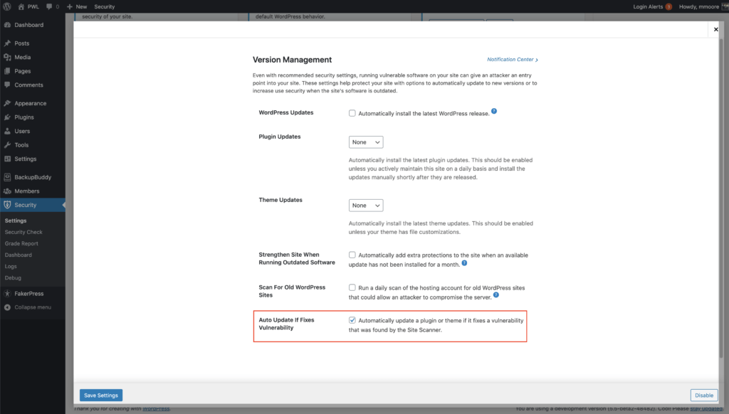Click Auto Update If Fixes Vulnerability label

[286, 324]
